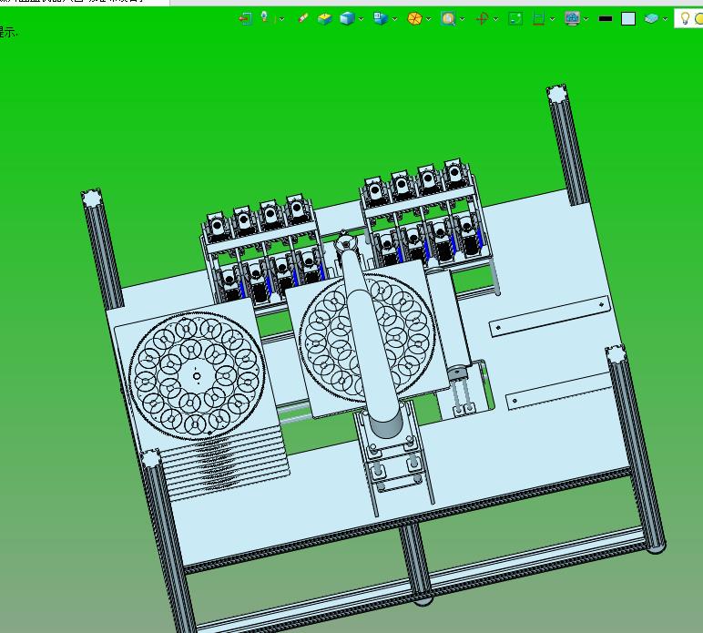
Task: Open the dropdown beside the zoom magnifier
Action: coord(463,19)
